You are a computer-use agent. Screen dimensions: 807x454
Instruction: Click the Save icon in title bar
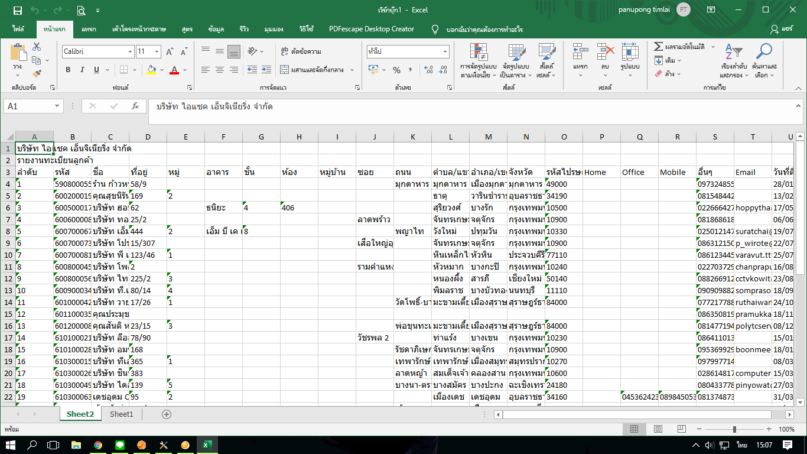[x=17, y=10]
